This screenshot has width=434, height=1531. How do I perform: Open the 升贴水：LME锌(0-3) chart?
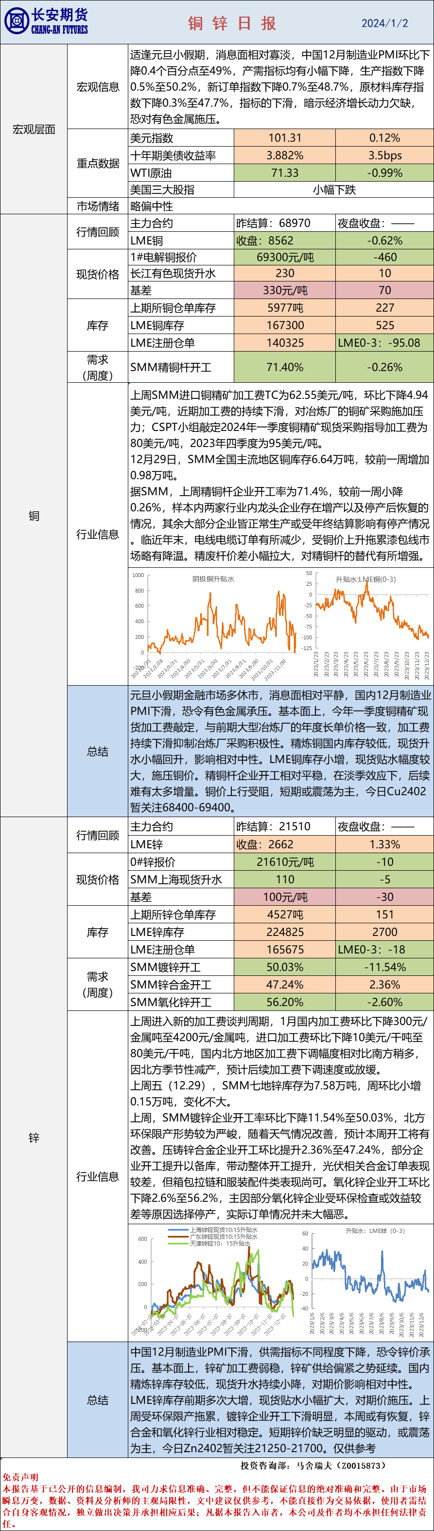click(366, 1282)
